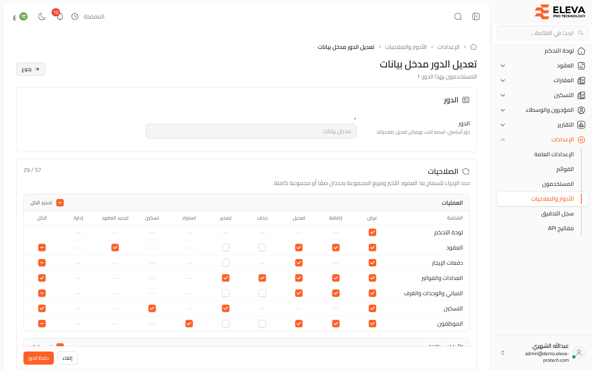The width and height of the screenshot is (592, 370).
Task: Toggle dark mode moon icon
Action: coord(42,16)
